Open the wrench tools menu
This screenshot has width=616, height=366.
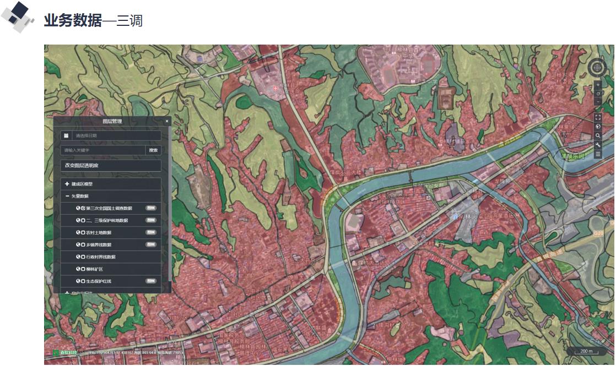tap(598, 145)
